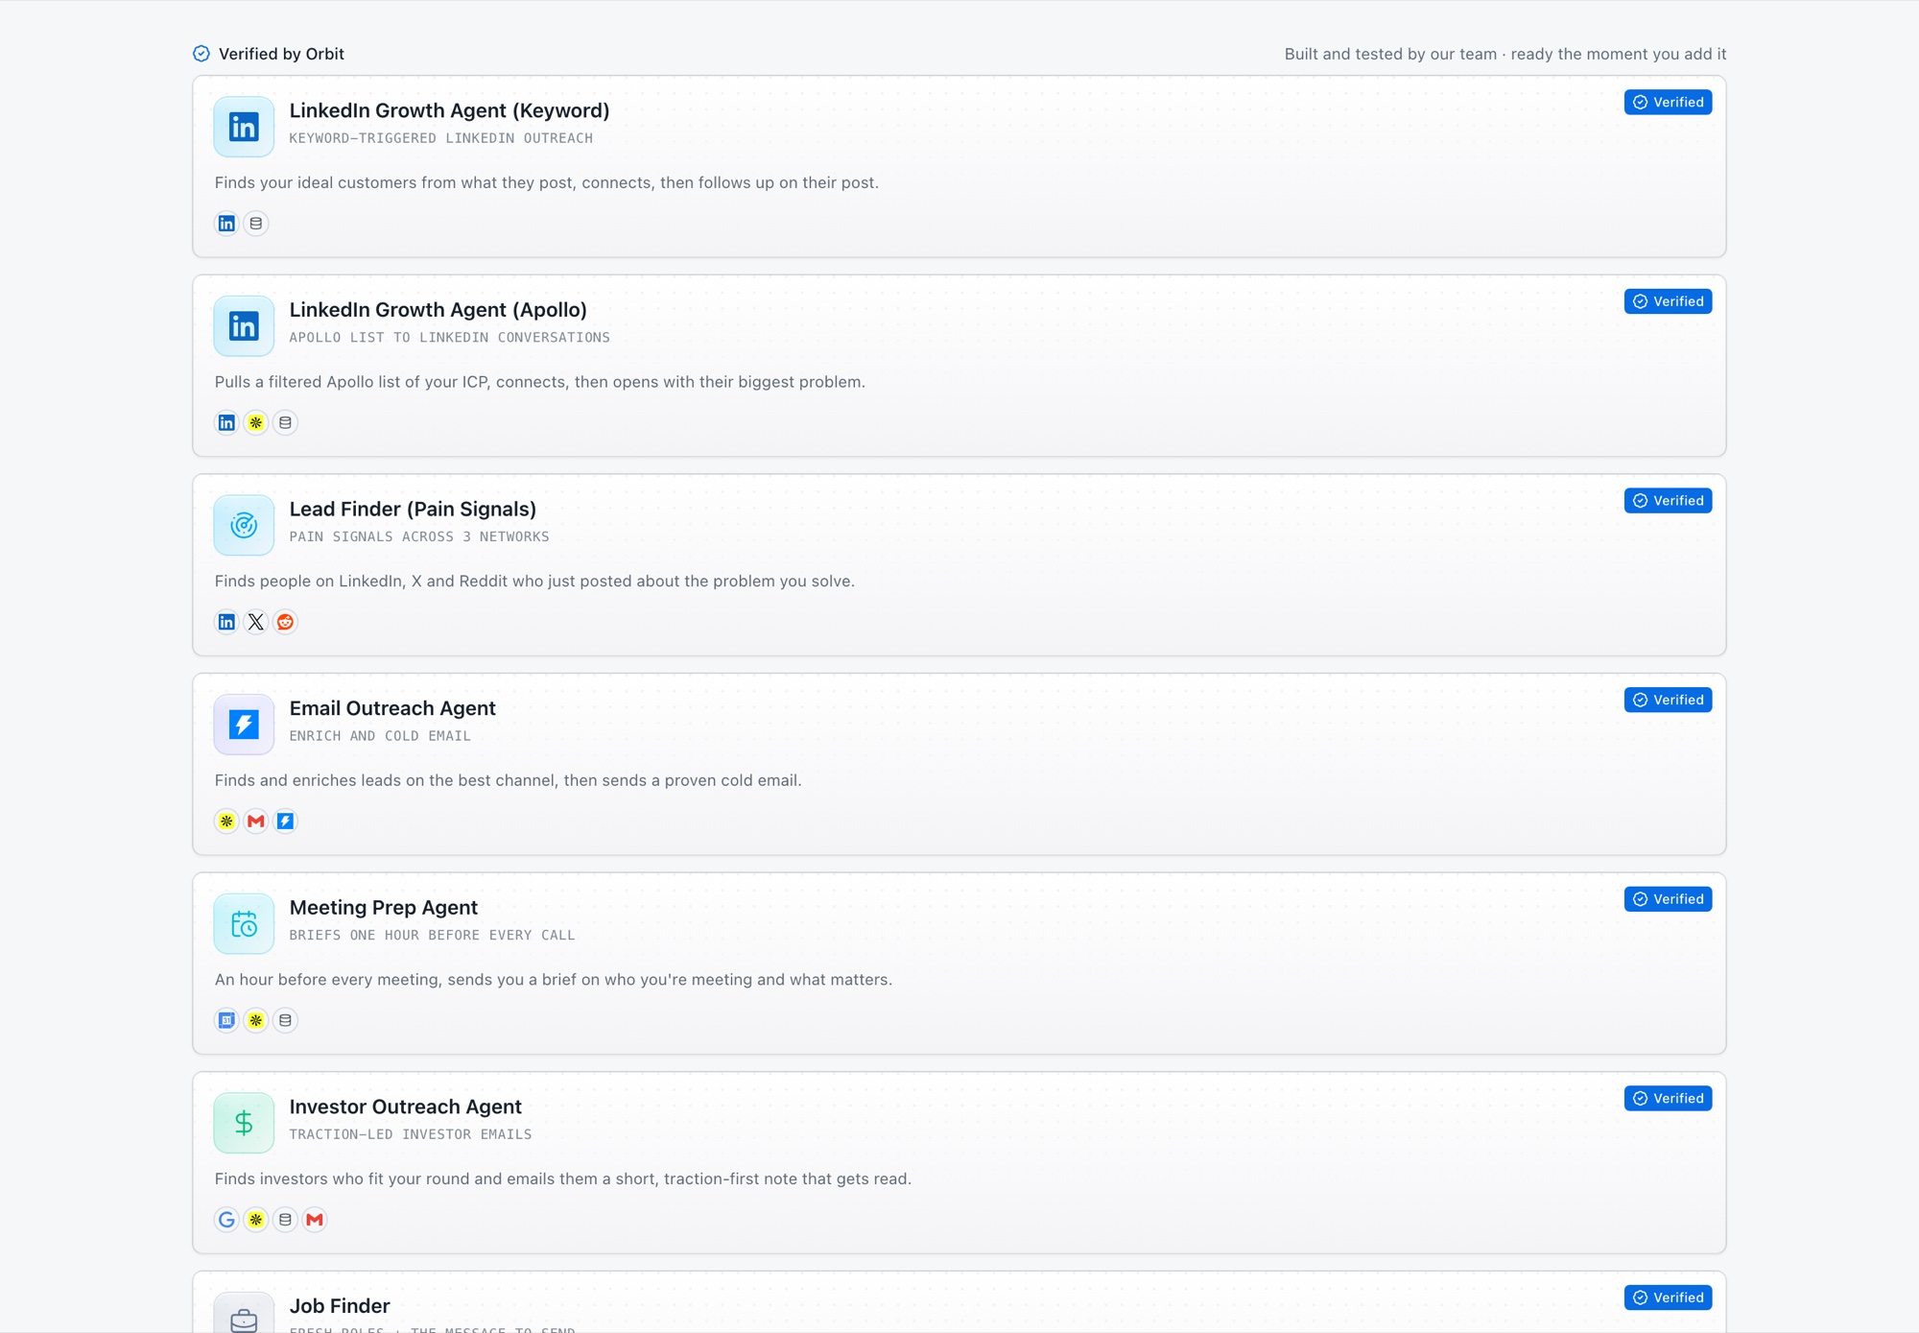The height and width of the screenshot is (1333, 1919).
Task: Open the Lead Finder (Pain Signals) title
Action: [413, 510]
